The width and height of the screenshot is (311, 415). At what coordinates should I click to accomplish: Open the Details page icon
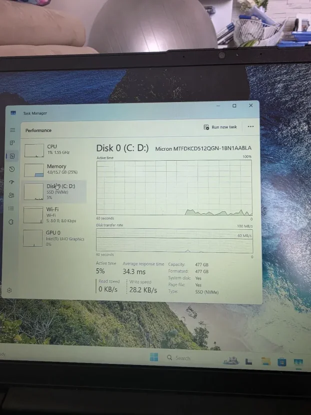(11, 209)
